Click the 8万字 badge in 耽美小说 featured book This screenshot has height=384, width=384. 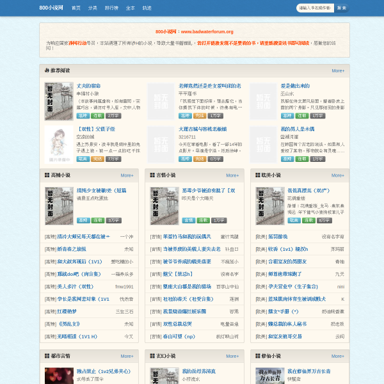click(324, 220)
